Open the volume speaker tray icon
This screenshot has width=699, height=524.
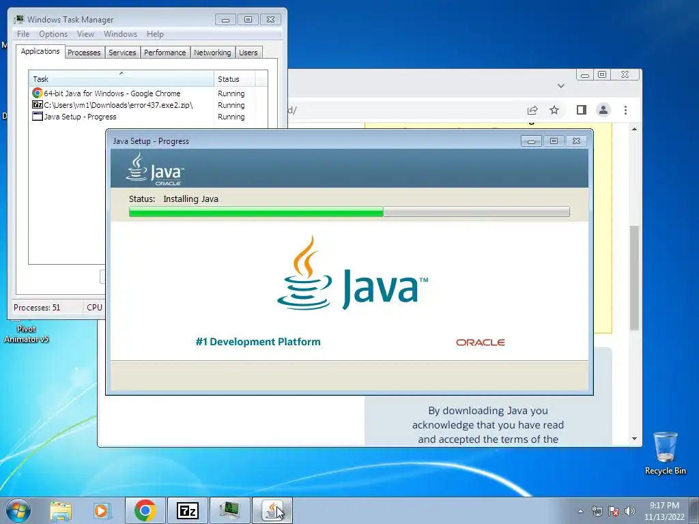(630, 511)
